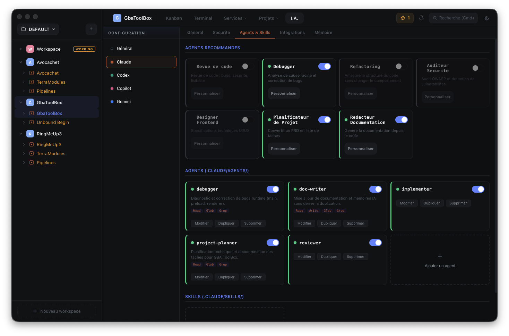Select the Workspace avatar icon in sidebar

[30, 49]
